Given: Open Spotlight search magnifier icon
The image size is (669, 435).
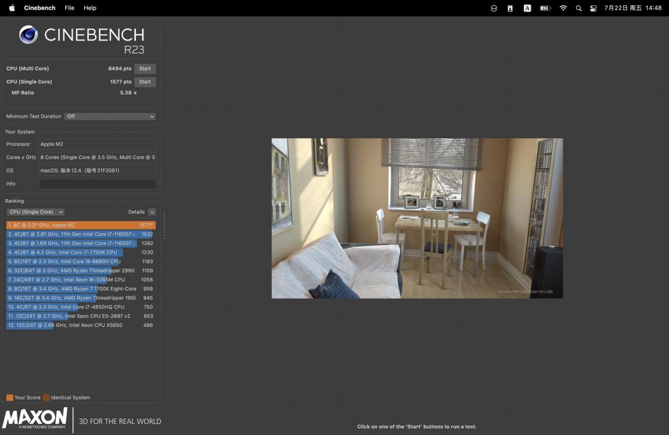Looking at the screenshot, I should (x=578, y=8).
